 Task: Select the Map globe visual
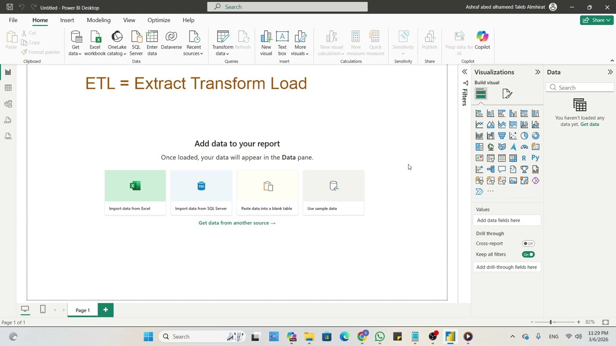click(x=490, y=147)
